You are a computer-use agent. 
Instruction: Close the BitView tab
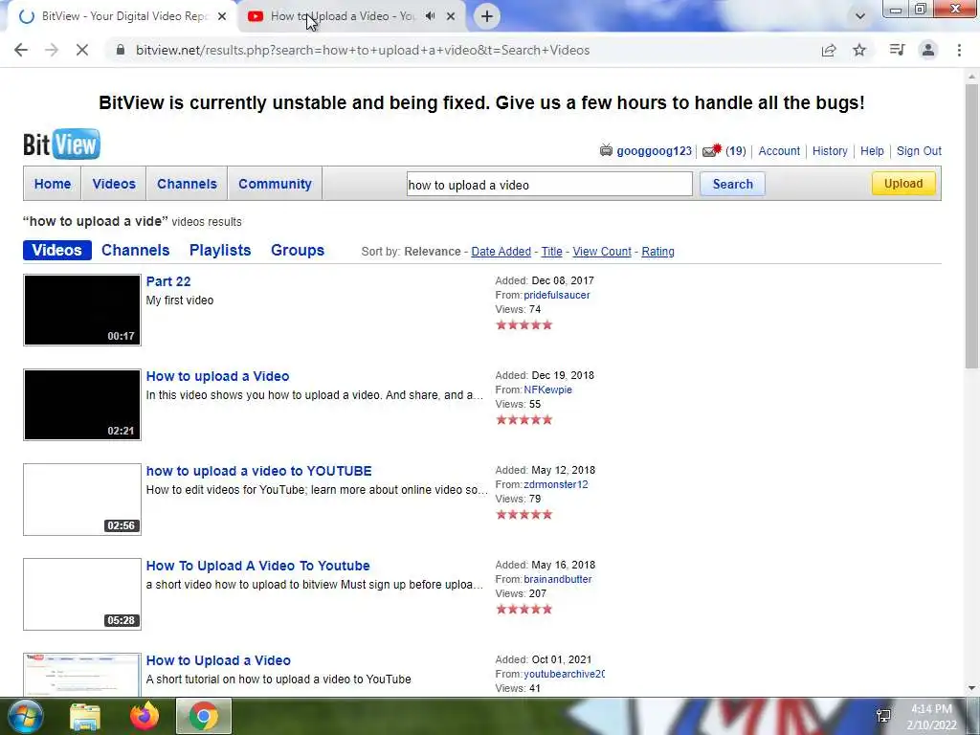222,16
